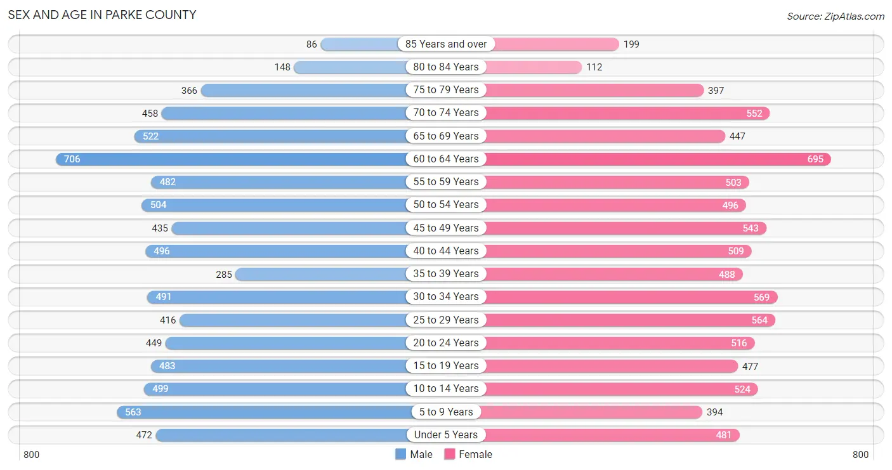Select the chart title Sex and Age in Parke County

coord(102,15)
